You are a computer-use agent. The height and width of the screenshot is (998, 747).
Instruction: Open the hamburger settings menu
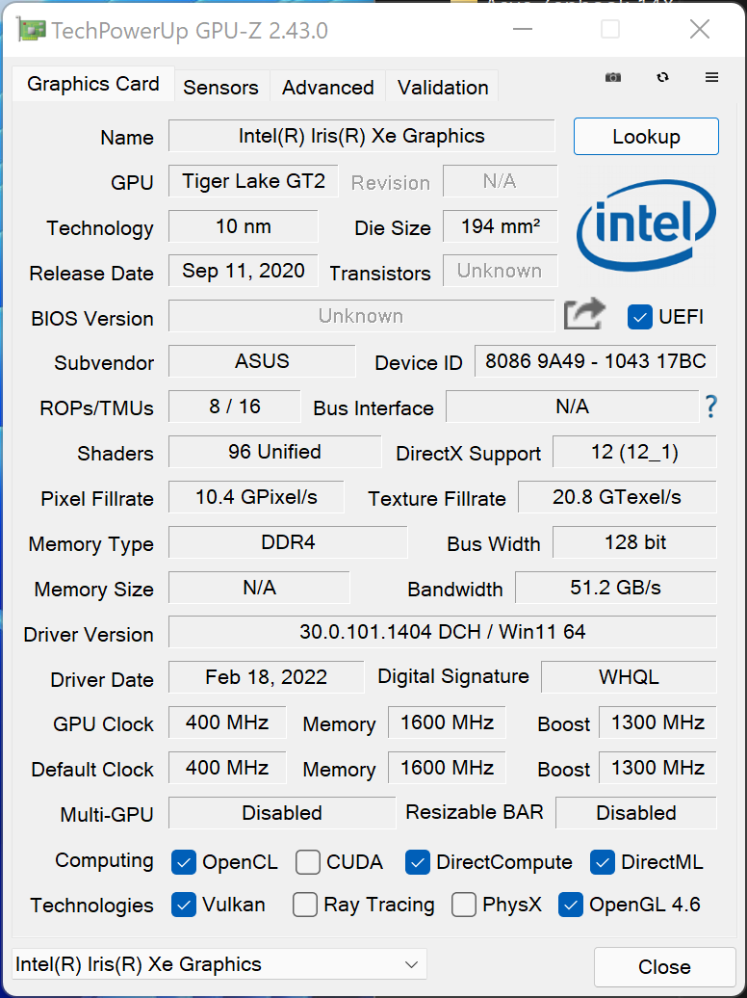711,77
